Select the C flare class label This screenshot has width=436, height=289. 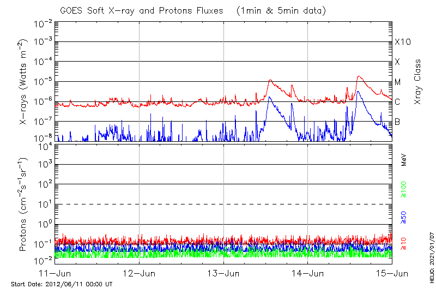pos(397,102)
